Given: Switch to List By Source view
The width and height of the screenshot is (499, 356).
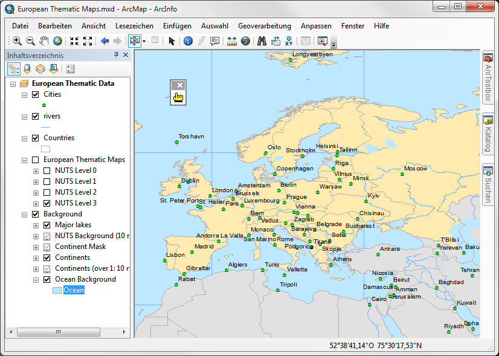Looking at the screenshot, I should (x=27, y=69).
